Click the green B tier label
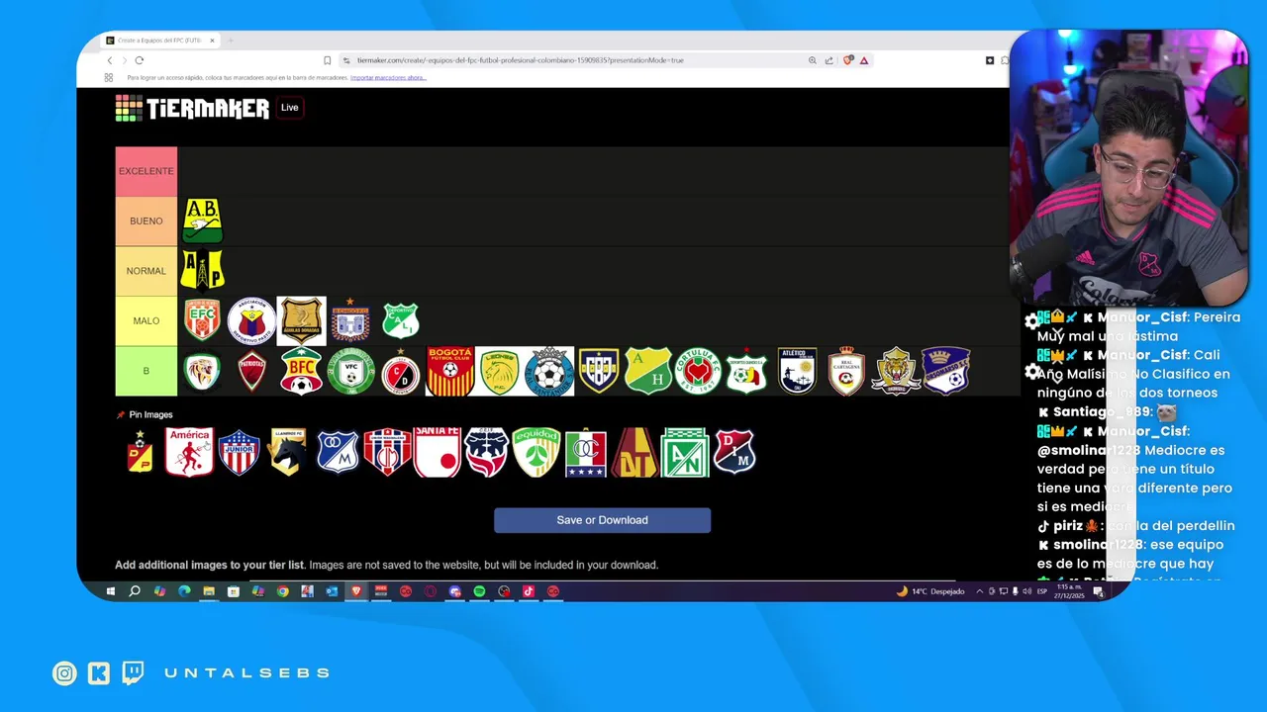This screenshot has width=1267, height=712. (x=146, y=371)
